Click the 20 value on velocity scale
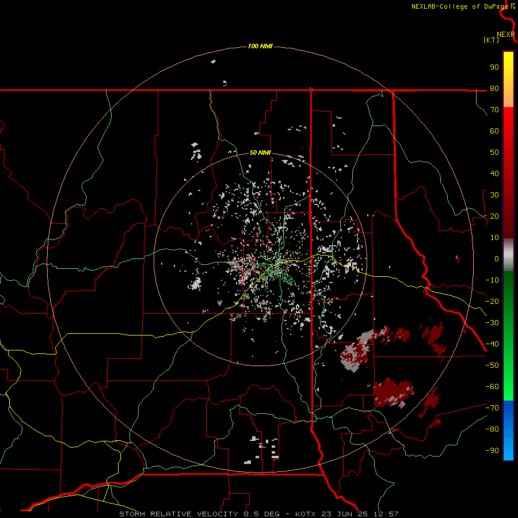Image resolution: width=518 pixels, height=518 pixels. [494, 216]
